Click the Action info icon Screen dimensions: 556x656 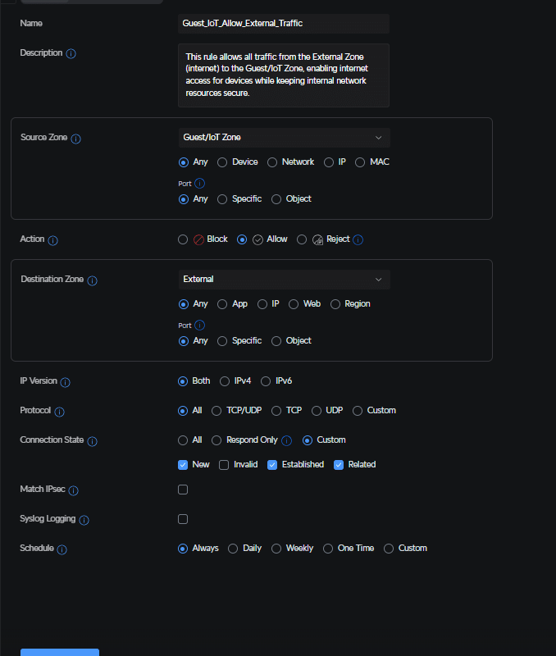(52, 240)
